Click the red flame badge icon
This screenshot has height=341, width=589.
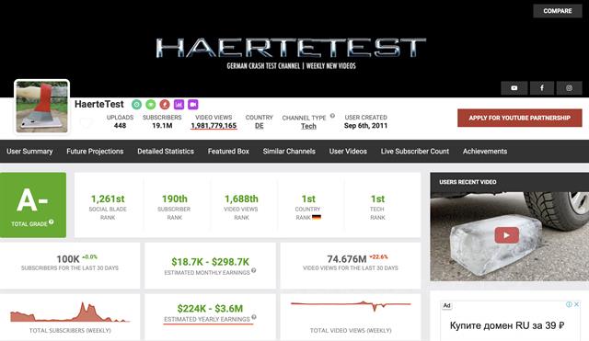pyautogui.click(x=165, y=104)
